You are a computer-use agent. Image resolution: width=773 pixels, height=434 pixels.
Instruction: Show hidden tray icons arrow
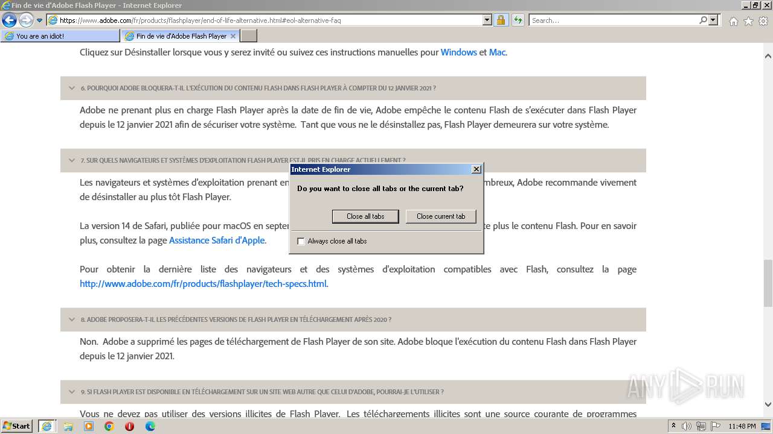(x=674, y=426)
